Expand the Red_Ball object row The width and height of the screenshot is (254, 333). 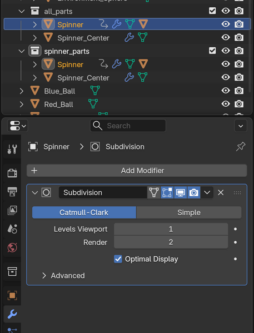pyautogui.click(x=22, y=104)
